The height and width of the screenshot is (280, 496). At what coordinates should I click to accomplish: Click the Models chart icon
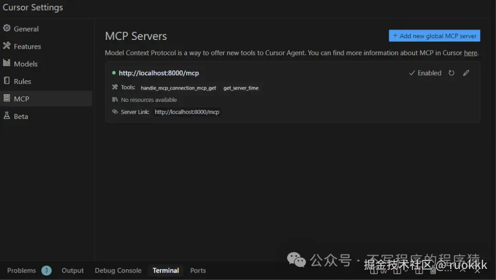point(6,63)
